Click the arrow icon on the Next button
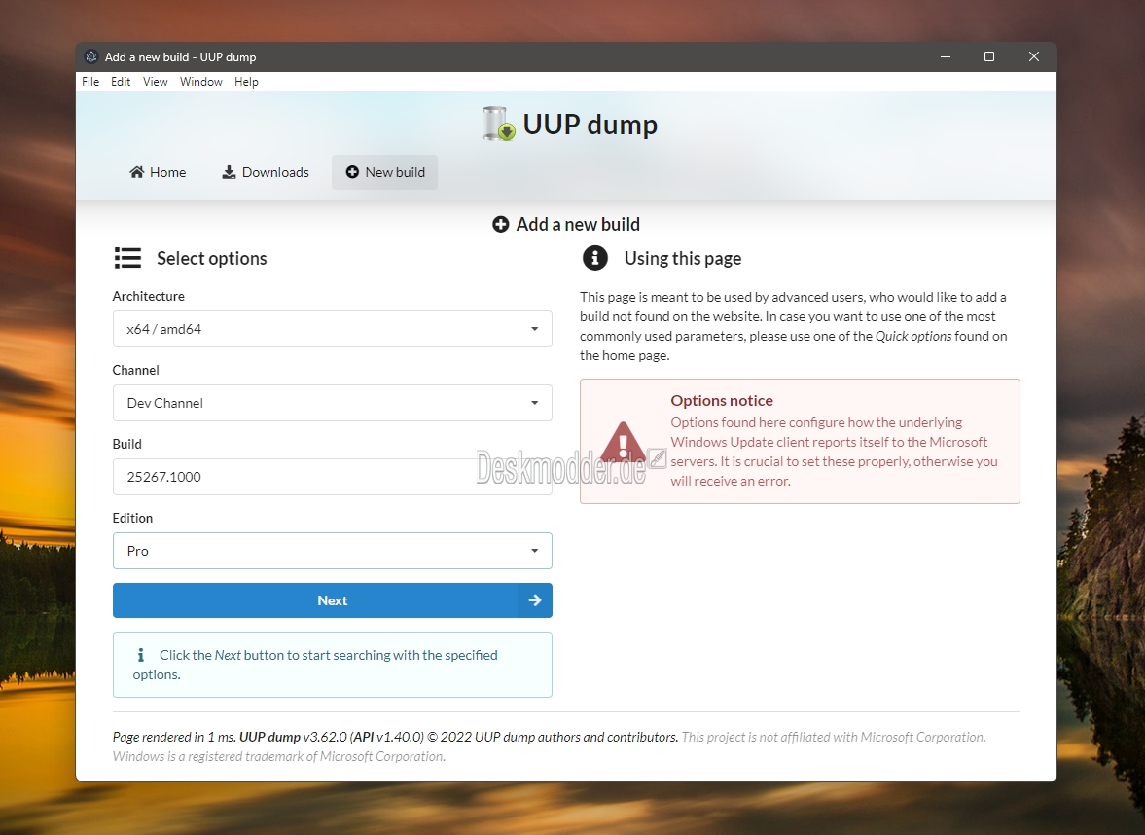The height and width of the screenshot is (835, 1145). pyautogui.click(x=535, y=600)
